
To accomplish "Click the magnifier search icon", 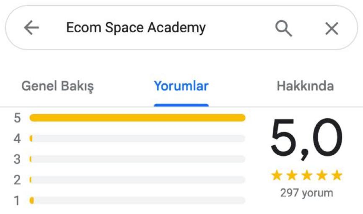I will coord(283,28).
